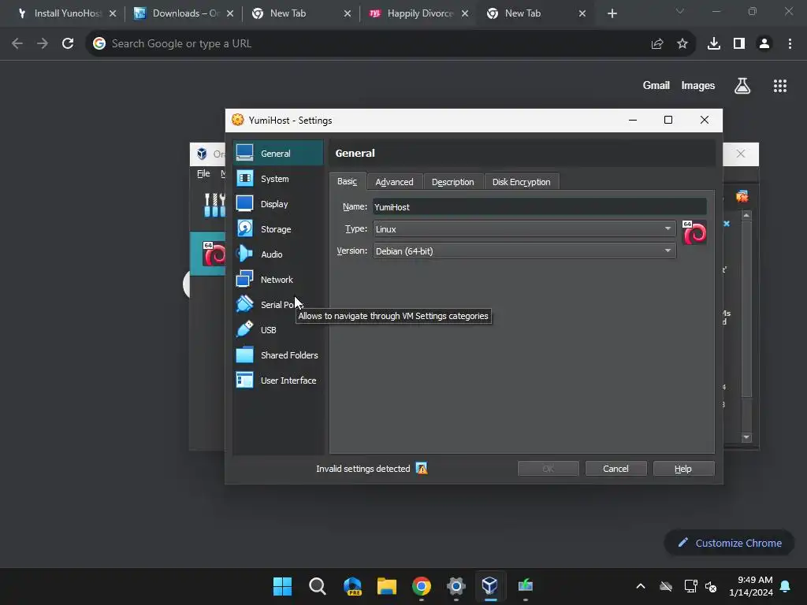Show hidden system tray icons
807x605 pixels.
tap(640, 586)
